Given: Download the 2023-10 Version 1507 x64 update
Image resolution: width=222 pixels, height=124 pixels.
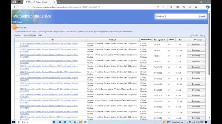Looking at the screenshot, I should pyautogui.click(x=196, y=107).
